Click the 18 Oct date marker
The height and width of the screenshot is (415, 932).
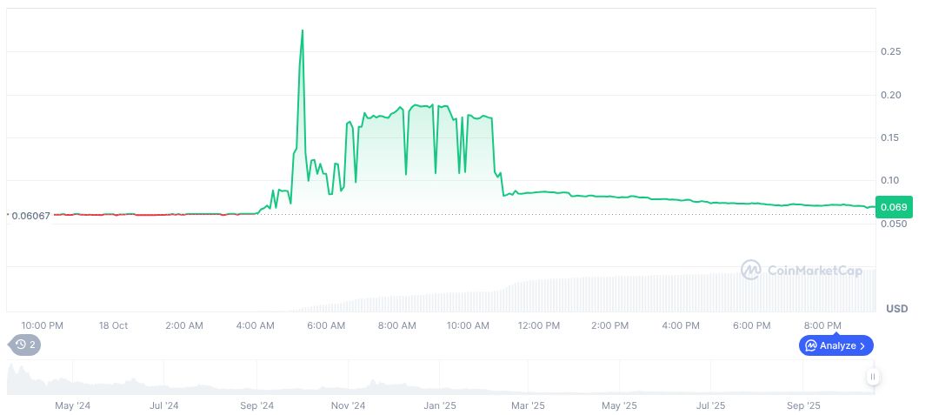click(113, 325)
